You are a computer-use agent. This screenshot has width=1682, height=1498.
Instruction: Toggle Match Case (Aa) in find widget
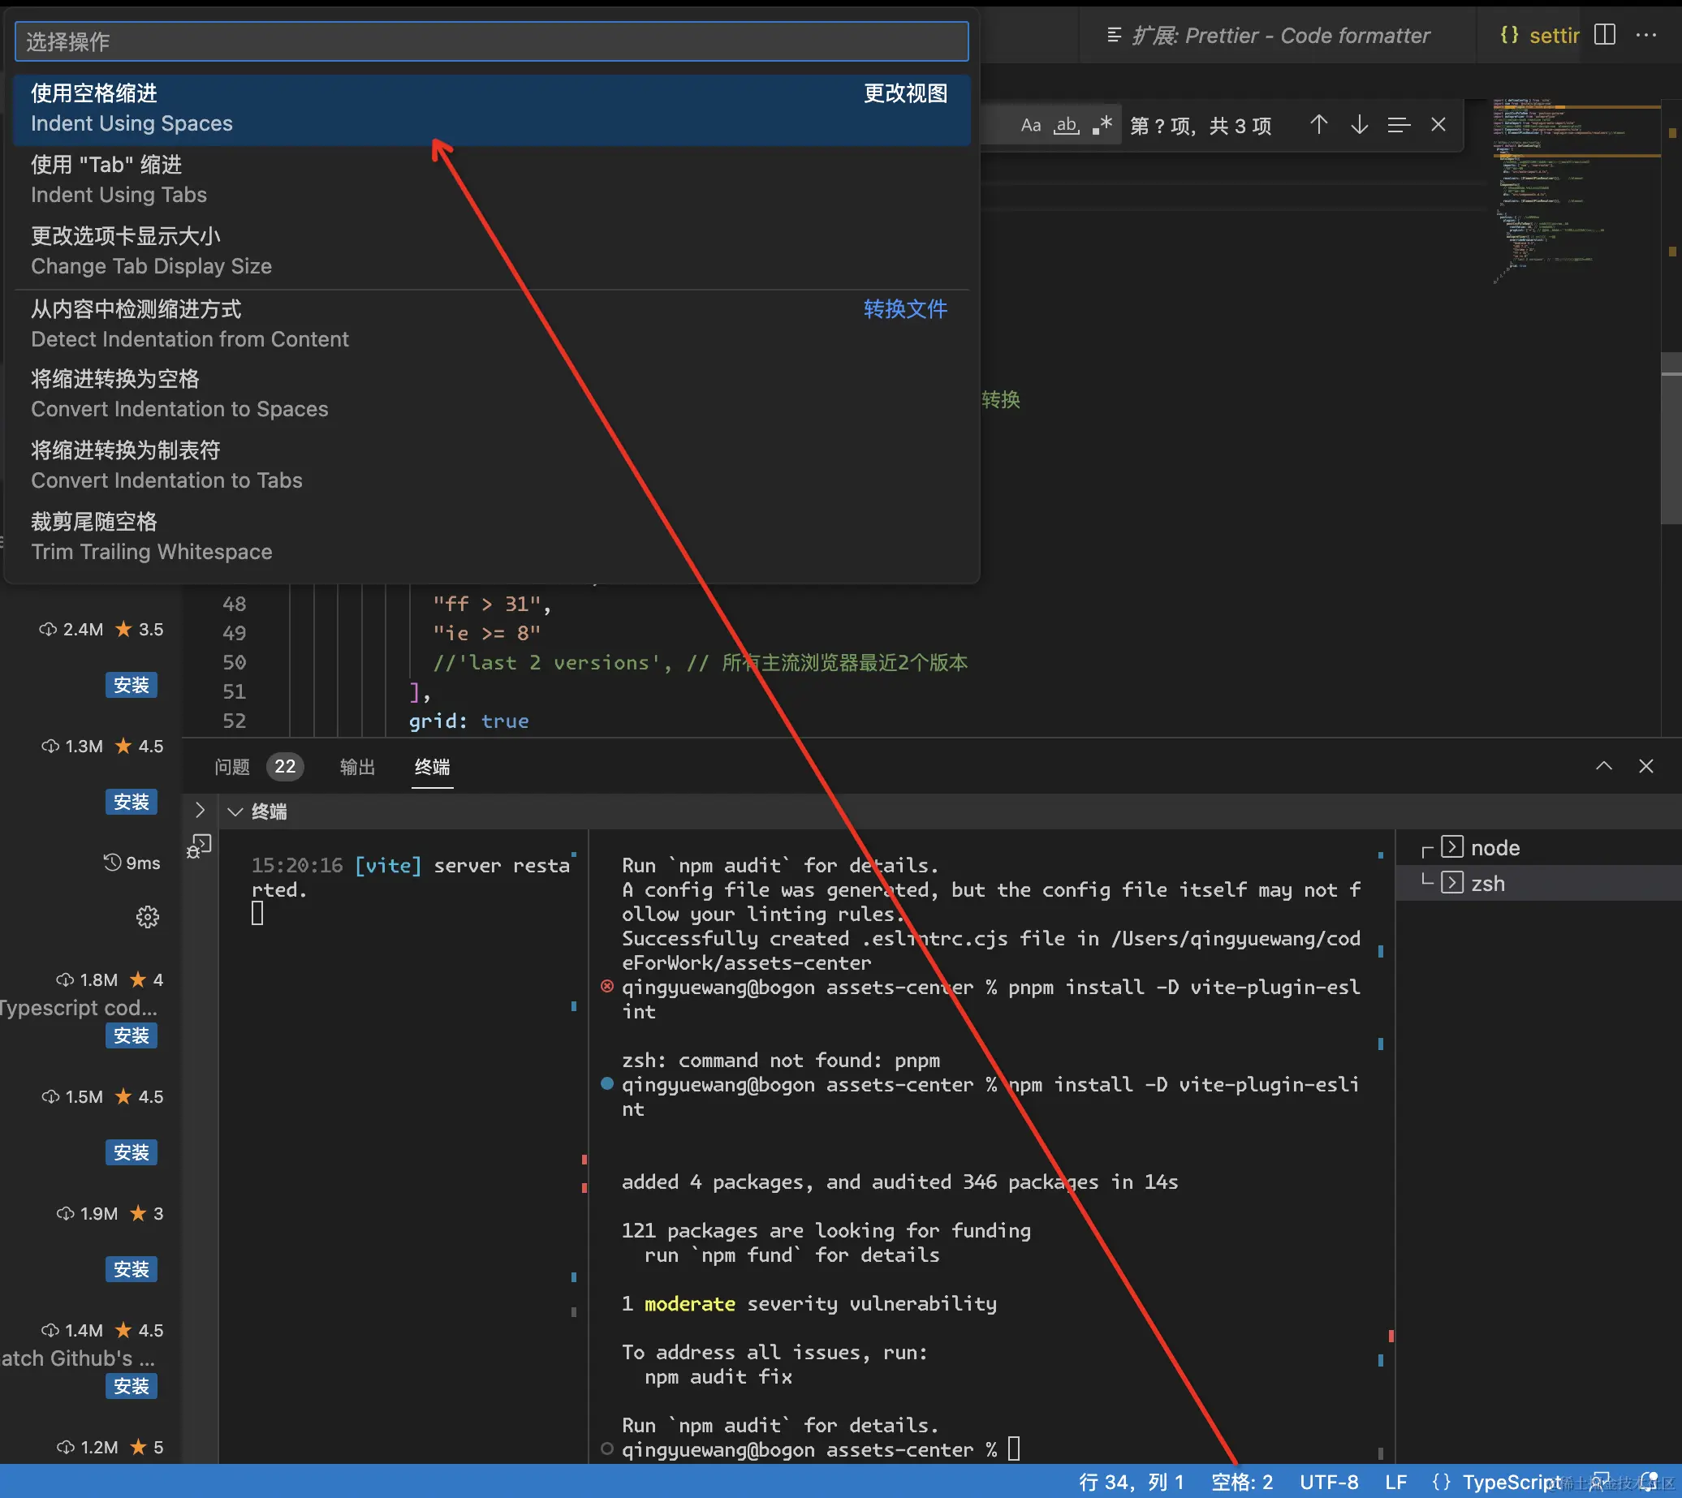point(1030,125)
